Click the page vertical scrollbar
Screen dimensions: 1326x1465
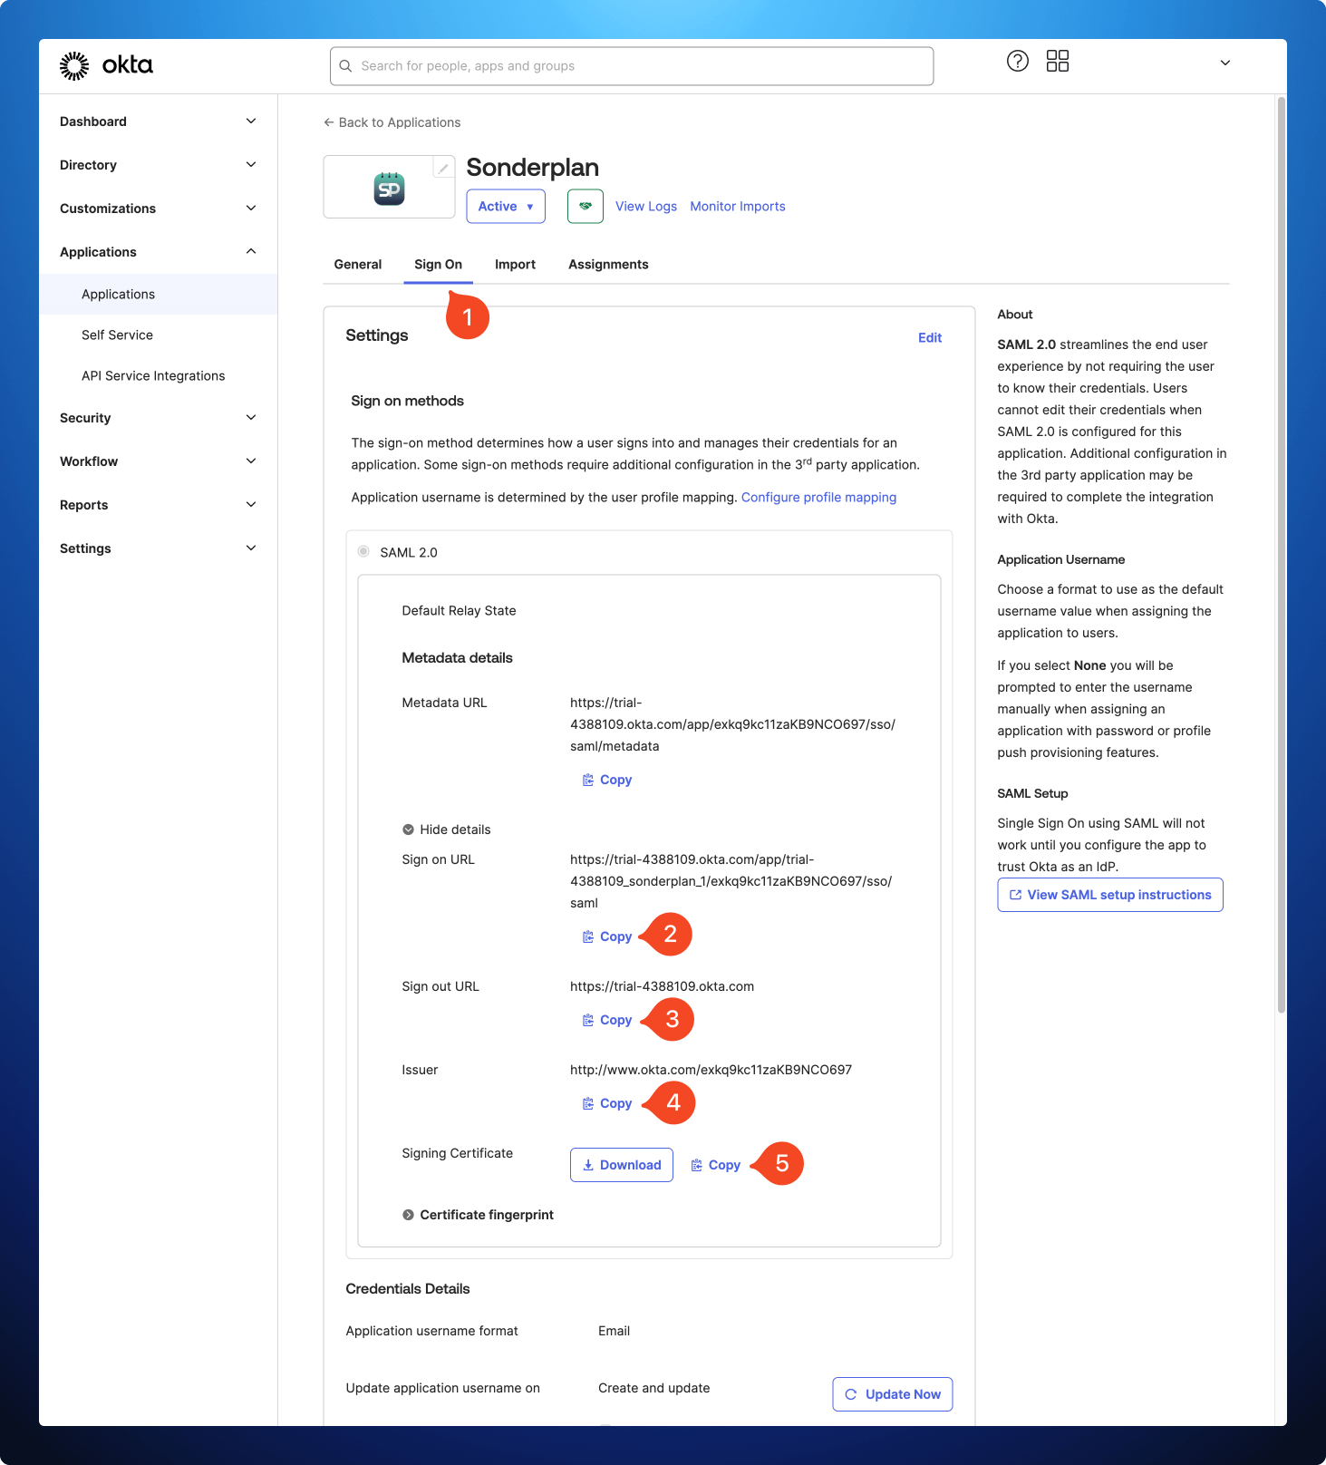[x=1282, y=554]
